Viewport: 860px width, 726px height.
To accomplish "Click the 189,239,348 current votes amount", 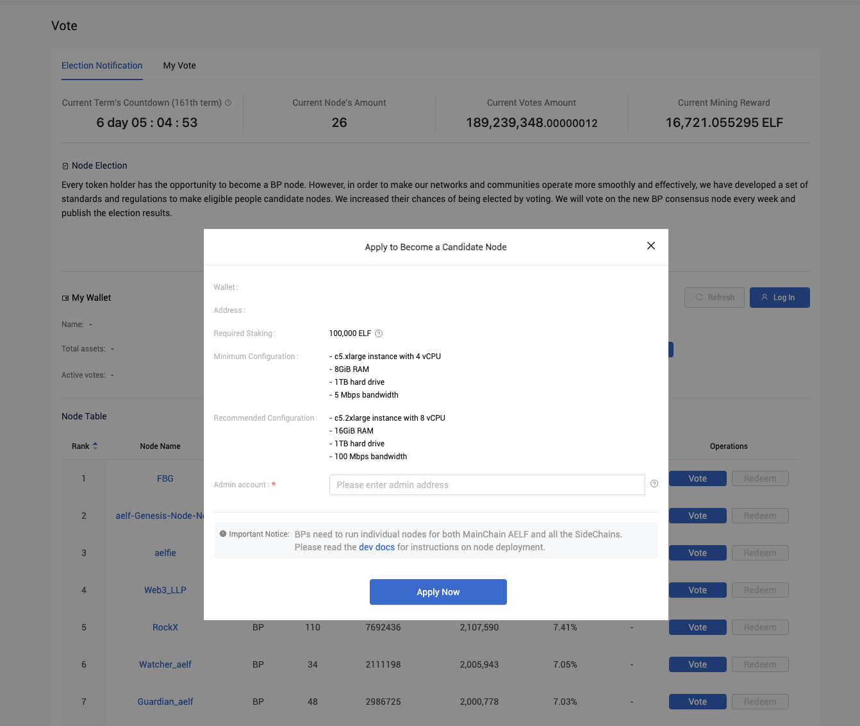I will [x=532, y=122].
